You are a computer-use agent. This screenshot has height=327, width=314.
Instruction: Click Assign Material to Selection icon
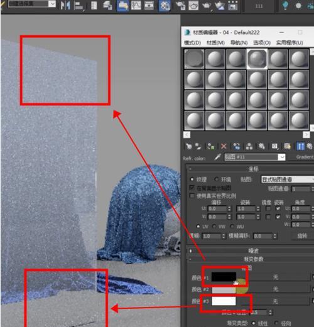[210, 146]
